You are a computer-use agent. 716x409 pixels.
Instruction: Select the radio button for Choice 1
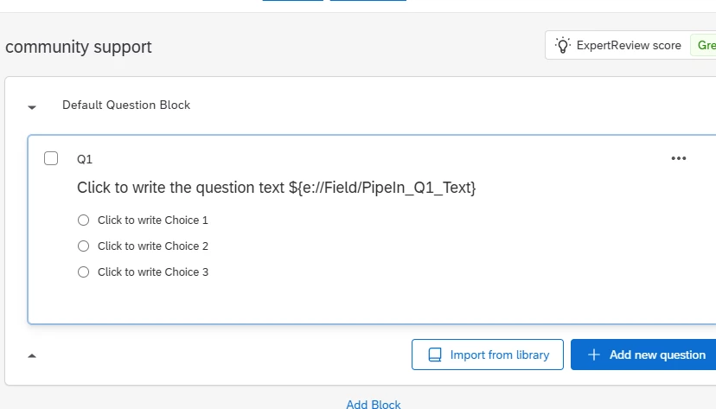[x=84, y=220]
